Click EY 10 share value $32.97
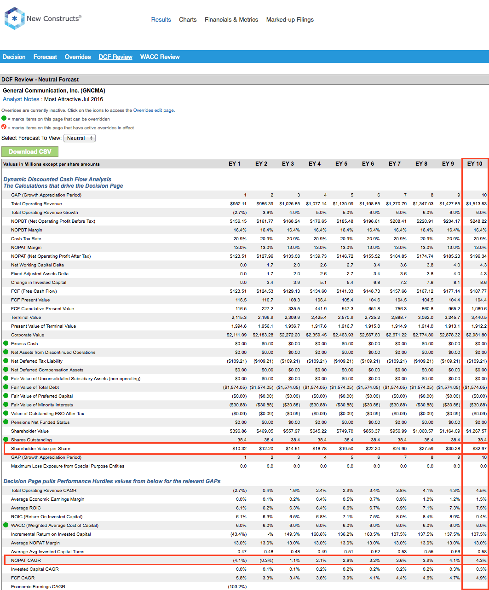Image resolution: width=489 pixels, height=590 pixels. tap(478, 449)
